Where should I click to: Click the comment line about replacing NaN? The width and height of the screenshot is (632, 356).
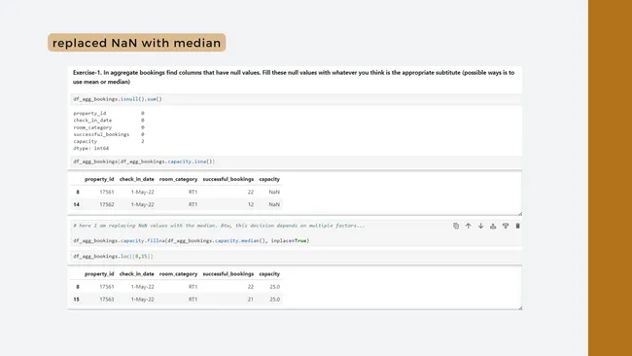[219, 226]
